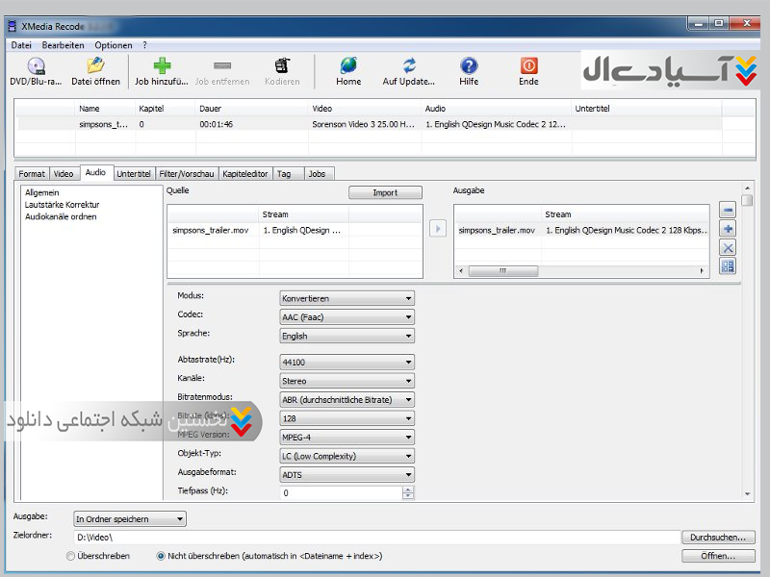Open the Hilfe help icon
770x577 pixels.
[x=469, y=66]
